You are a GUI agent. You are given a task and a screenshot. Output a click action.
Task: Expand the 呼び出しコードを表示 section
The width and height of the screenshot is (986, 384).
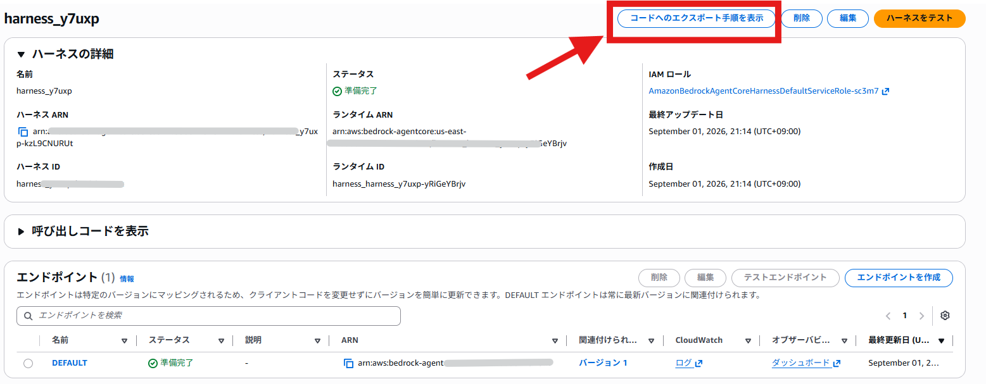pyautogui.click(x=22, y=232)
